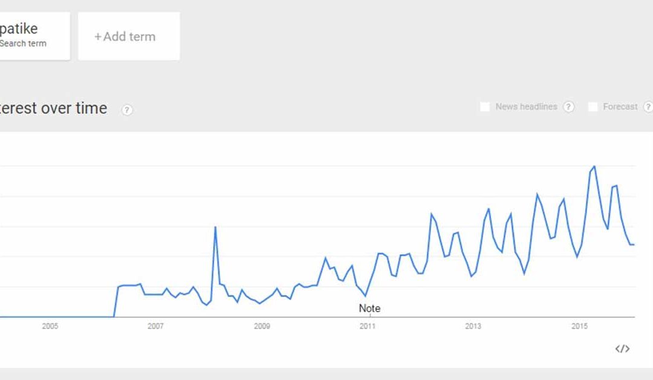Select the 2015 label on the axis
The width and height of the screenshot is (653, 380).
[x=579, y=327]
